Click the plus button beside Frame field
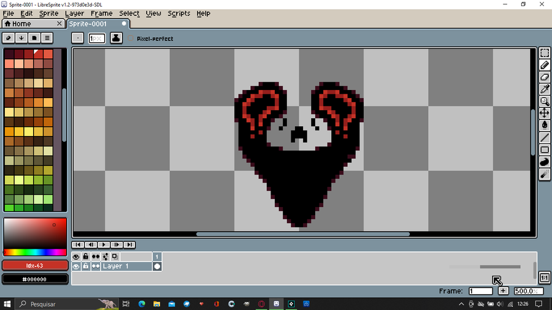This screenshot has height=310, width=552. coord(503,291)
